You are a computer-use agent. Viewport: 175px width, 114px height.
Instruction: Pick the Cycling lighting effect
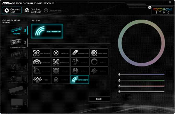[x=41, y=62]
